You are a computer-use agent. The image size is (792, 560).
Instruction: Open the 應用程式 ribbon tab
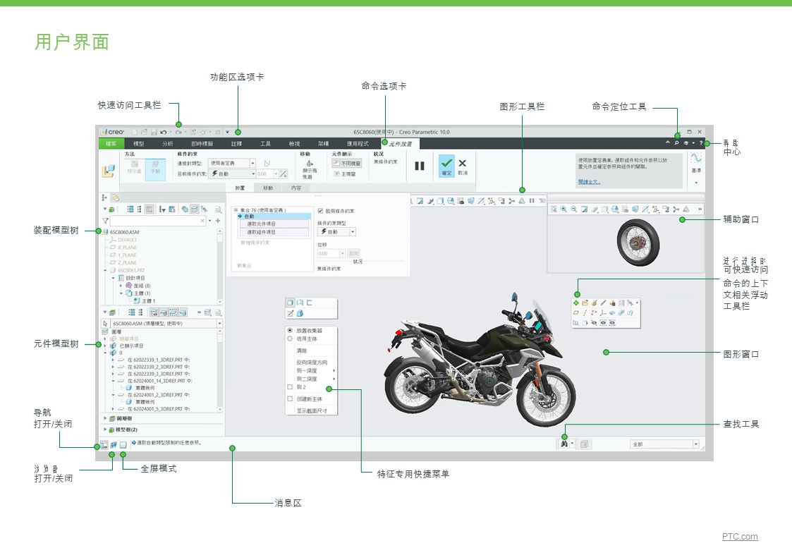pyautogui.click(x=357, y=144)
